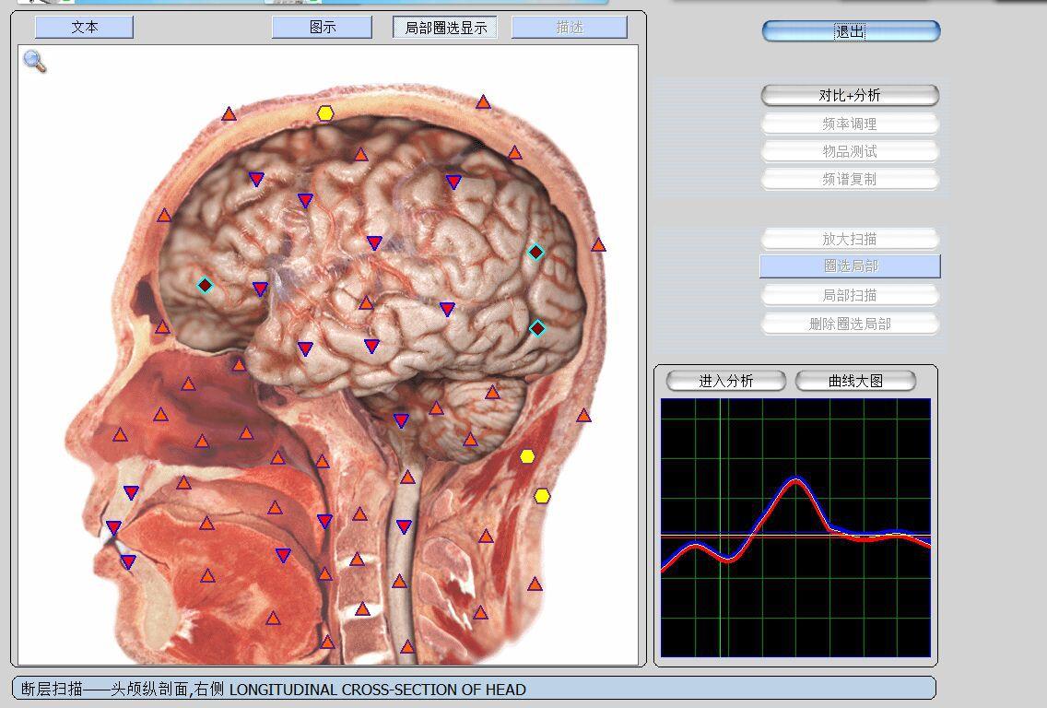1047x708 pixels.
Task: Click the cyan diamond marker on the frontal lobe
Action: tap(206, 286)
